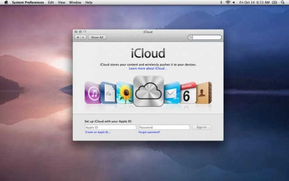Click the sunflower Photos icon
This screenshot has width=289, height=181.
(x=125, y=92)
